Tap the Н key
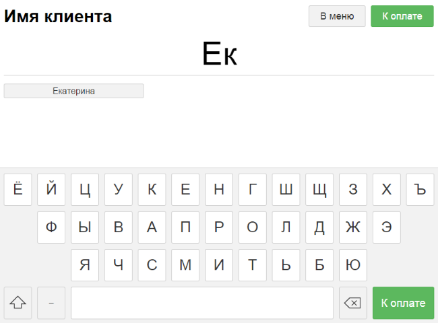This screenshot has width=438, height=323. pos(219,189)
